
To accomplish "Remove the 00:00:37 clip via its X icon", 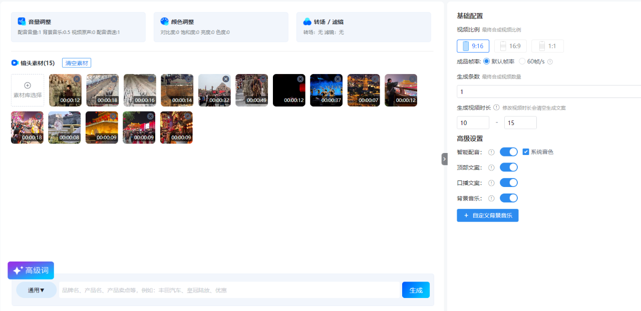I will [x=338, y=79].
